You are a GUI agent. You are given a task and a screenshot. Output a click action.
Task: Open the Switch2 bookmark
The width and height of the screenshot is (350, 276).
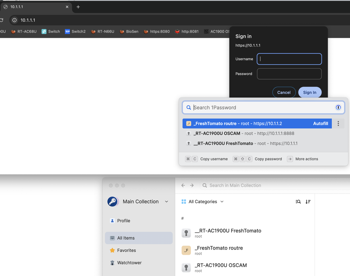pyautogui.click(x=75, y=32)
